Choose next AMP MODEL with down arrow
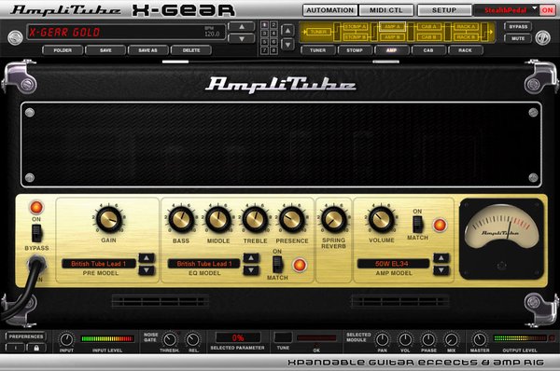 coord(441,270)
